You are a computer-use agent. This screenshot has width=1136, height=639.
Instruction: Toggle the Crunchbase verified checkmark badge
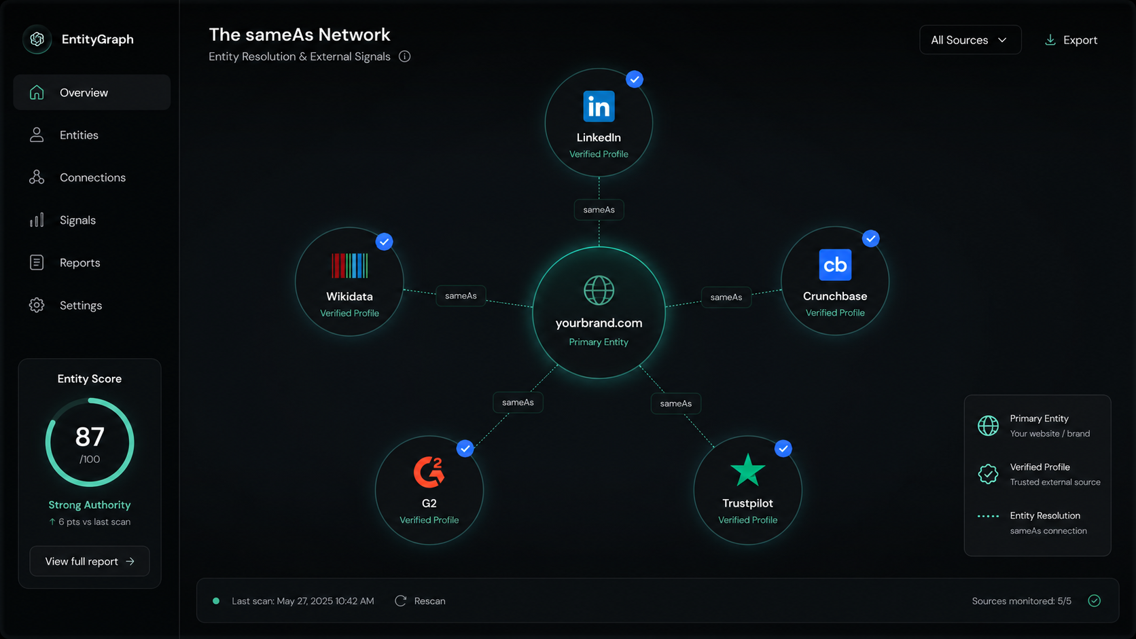871,238
